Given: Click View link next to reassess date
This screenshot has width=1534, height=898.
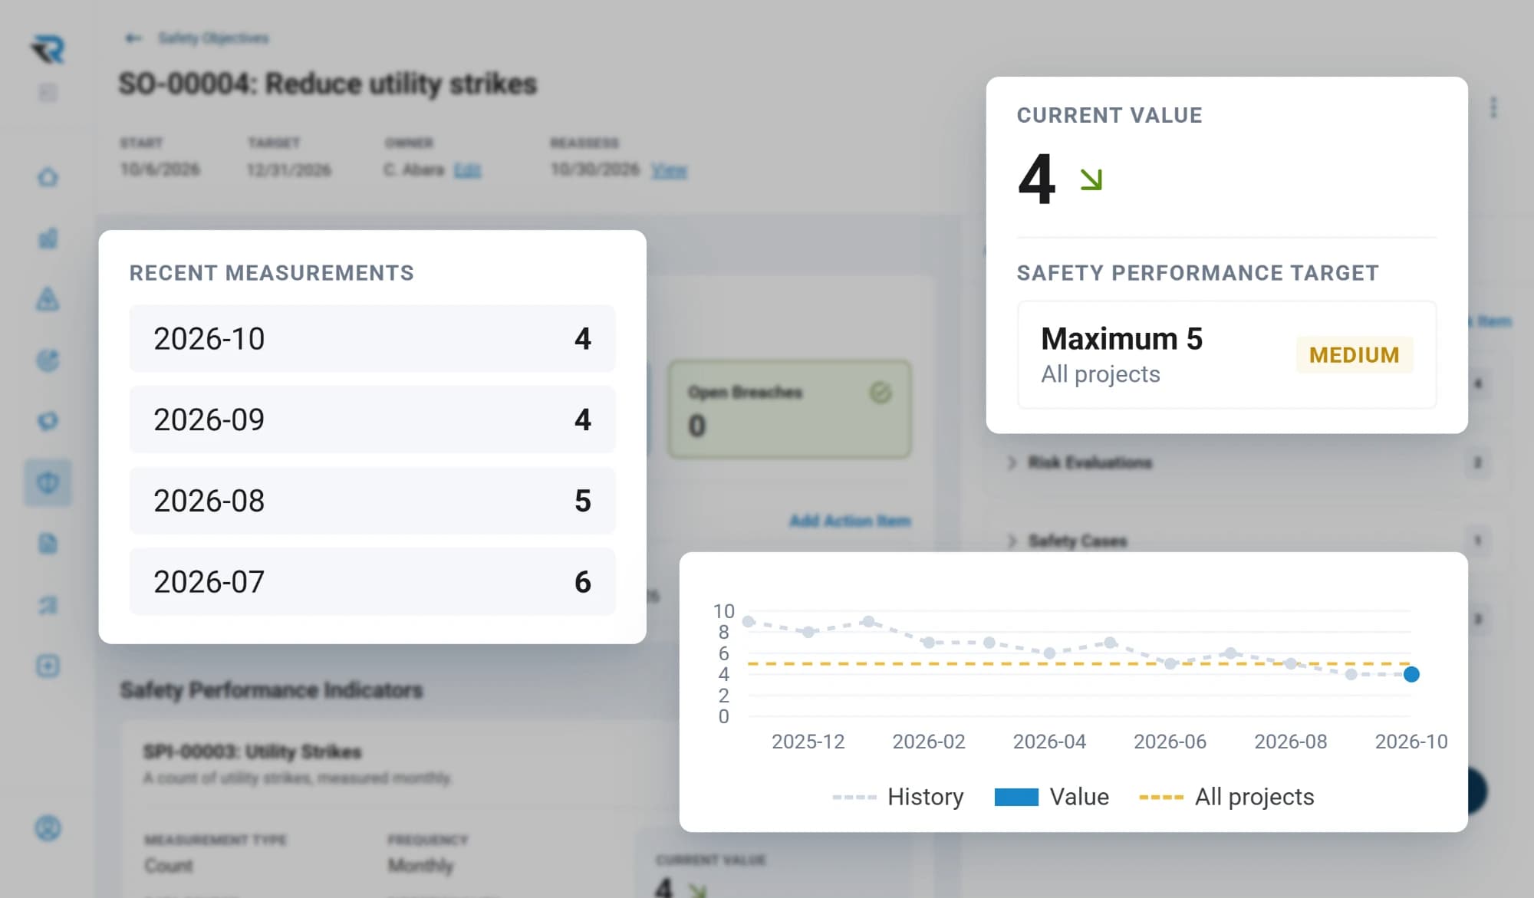Looking at the screenshot, I should point(669,169).
